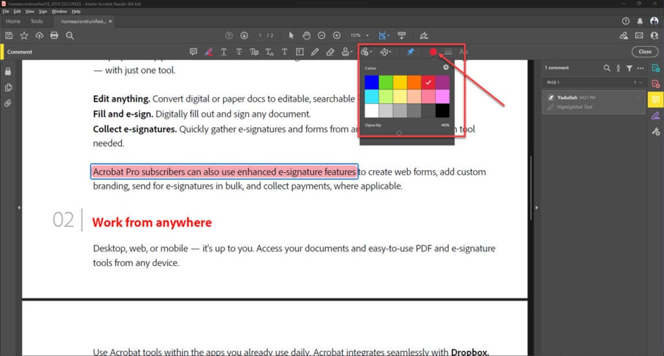Viewport: 664px width, 356px height.
Task: Choose the orange color swatch
Action: tap(414, 82)
